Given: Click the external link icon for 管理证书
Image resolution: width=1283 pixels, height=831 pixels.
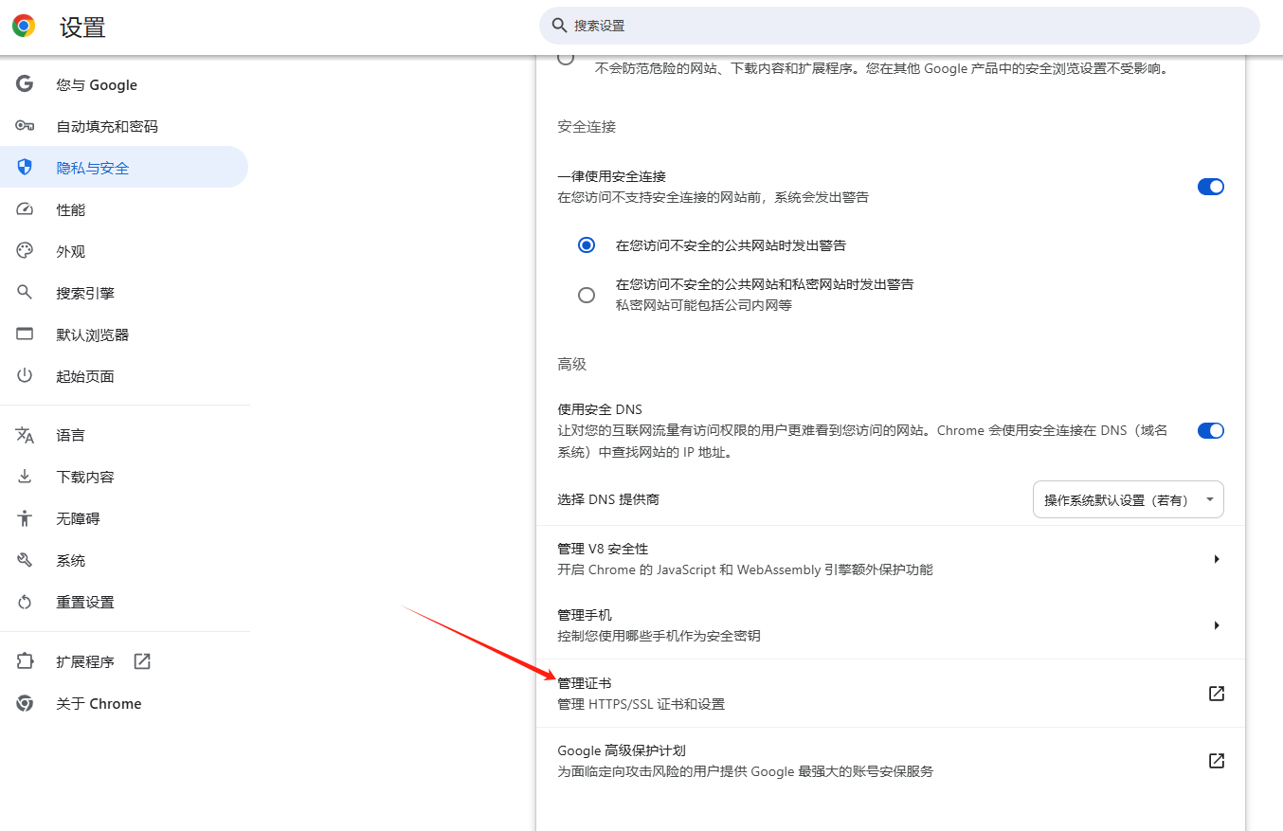Looking at the screenshot, I should tap(1217, 694).
